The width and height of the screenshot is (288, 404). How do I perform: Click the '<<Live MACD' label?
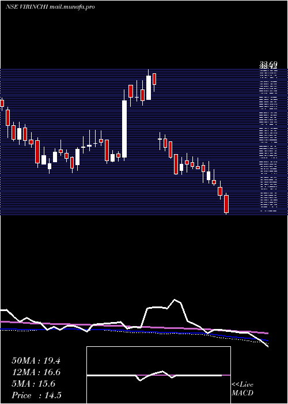pyautogui.click(x=242, y=389)
